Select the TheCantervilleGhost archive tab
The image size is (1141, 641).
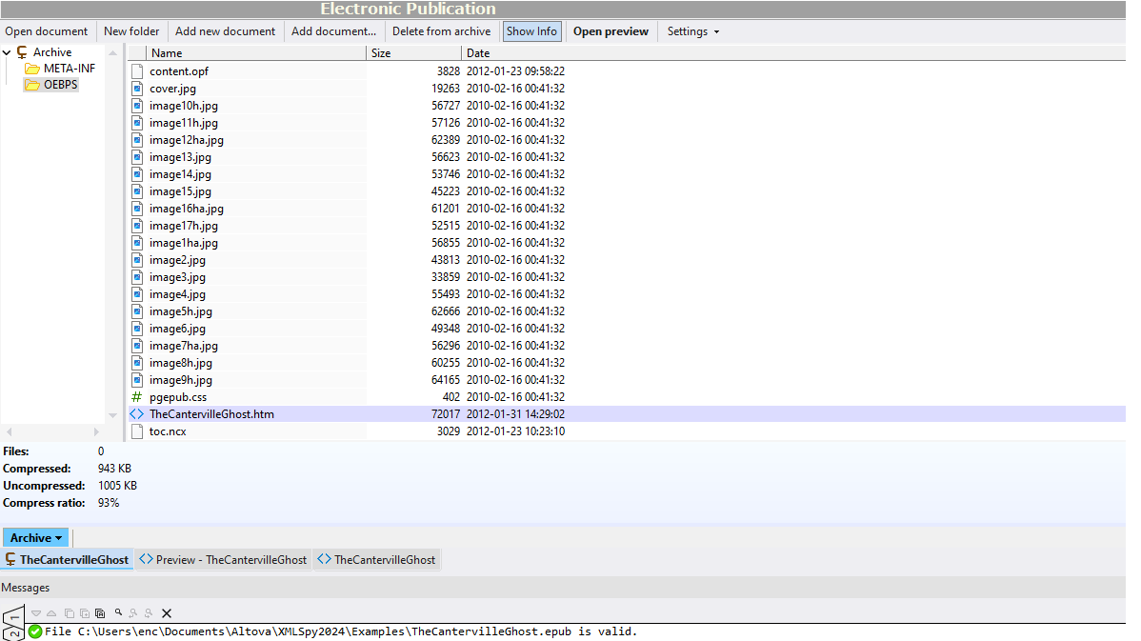click(x=67, y=559)
